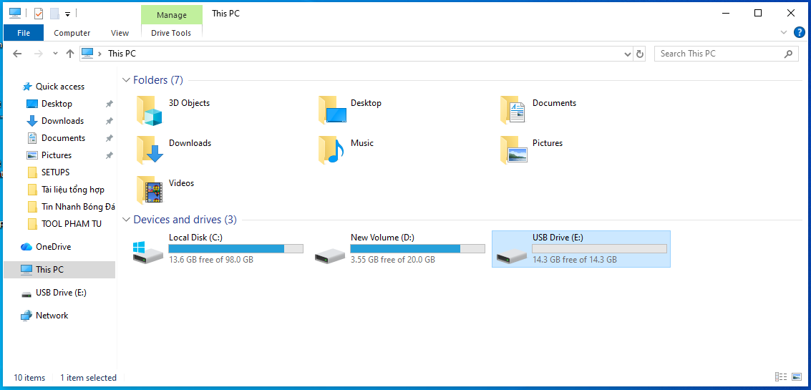This screenshot has width=811, height=390.
Task: Collapse the Folders (7) group
Action: click(127, 80)
